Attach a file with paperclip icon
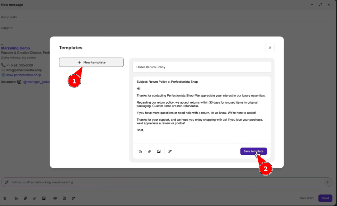Screen dimensions: 337x206 (x=26, y=198)
